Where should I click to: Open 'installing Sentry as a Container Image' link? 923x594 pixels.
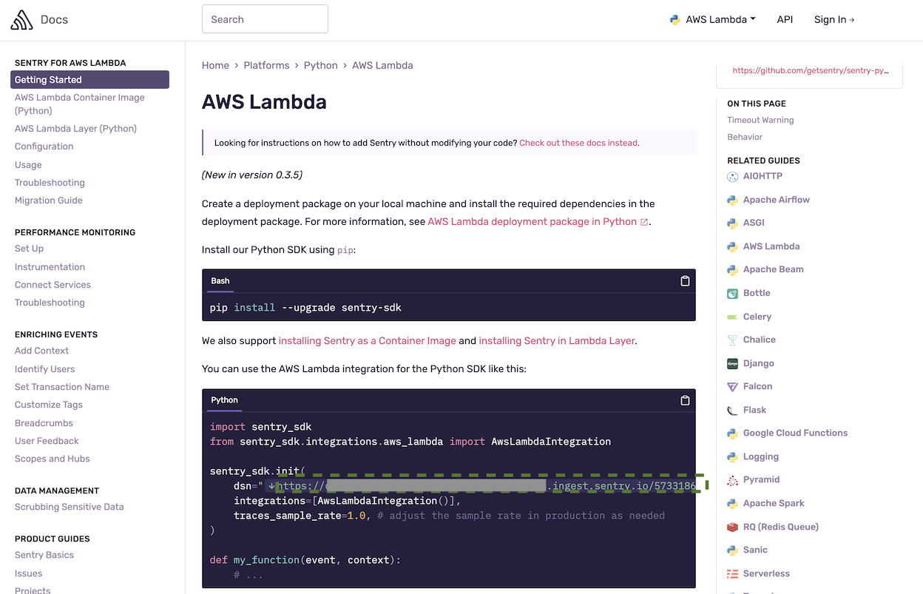click(367, 341)
